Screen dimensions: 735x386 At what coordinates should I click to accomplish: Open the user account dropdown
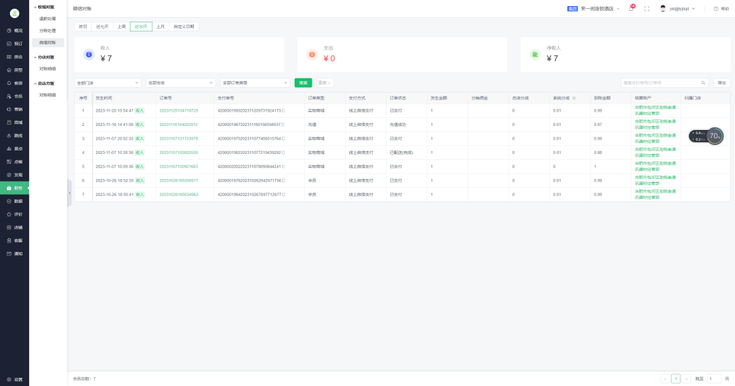coord(677,9)
